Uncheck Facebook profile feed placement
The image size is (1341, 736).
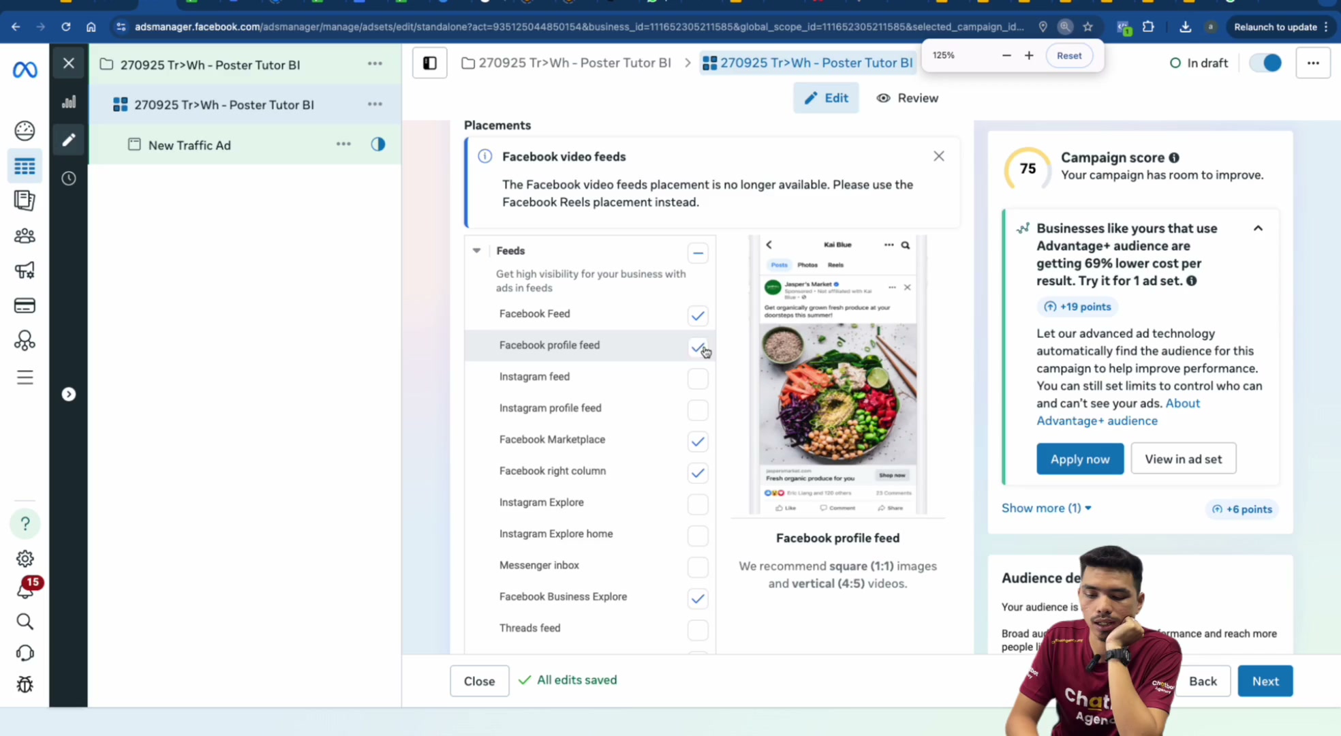[698, 347]
